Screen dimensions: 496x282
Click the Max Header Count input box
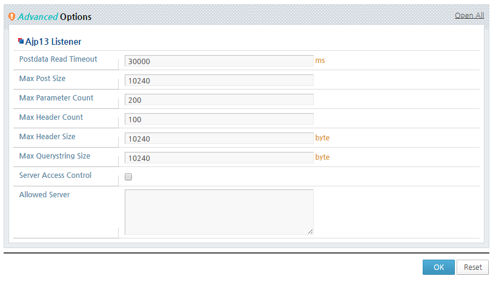click(219, 119)
